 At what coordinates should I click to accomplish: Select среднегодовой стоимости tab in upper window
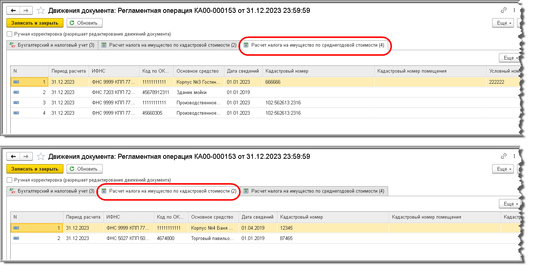(x=314, y=45)
